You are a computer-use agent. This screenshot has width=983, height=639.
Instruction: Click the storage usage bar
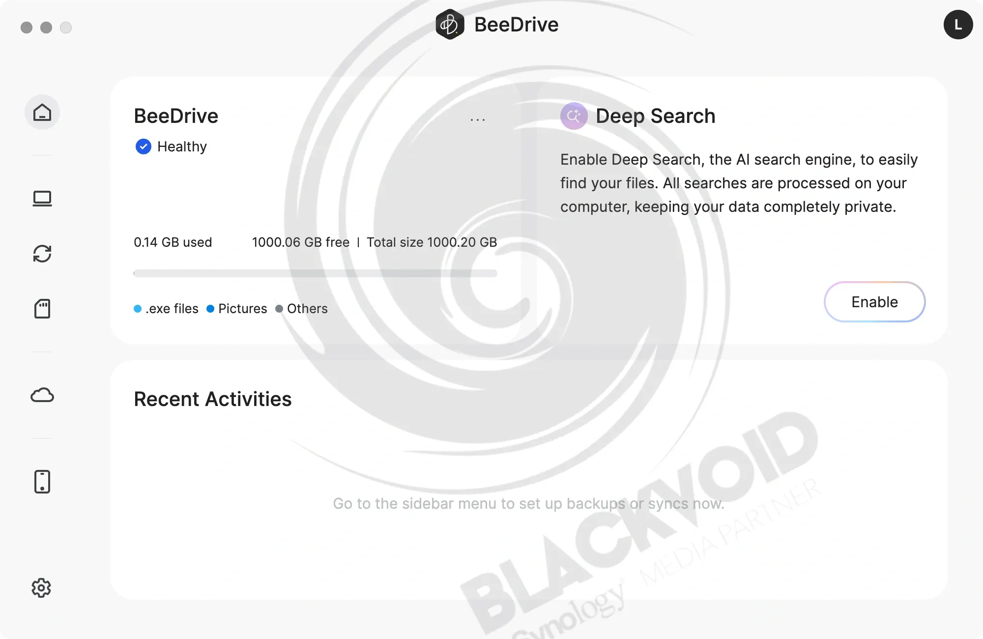pos(315,273)
